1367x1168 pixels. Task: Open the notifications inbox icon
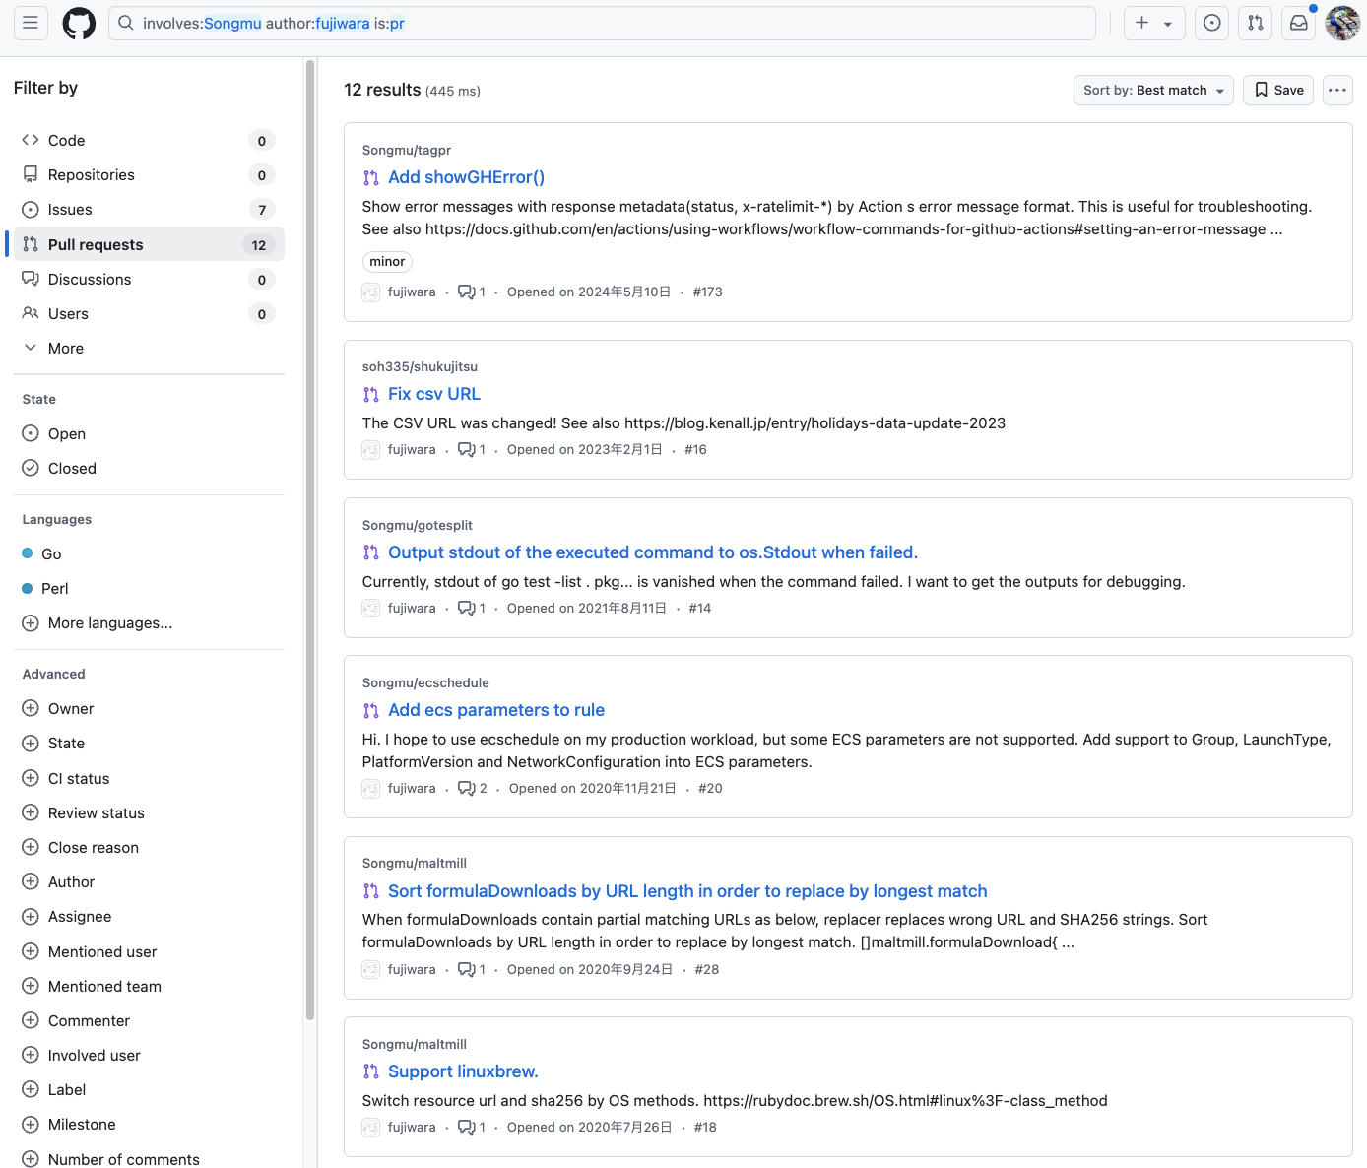pyautogui.click(x=1298, y=23)
